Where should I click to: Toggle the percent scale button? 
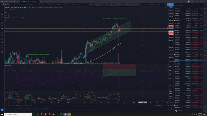tap(166, 105)
